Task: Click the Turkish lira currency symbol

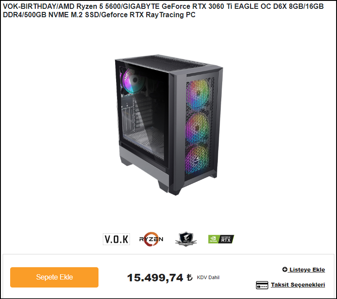Action: 189,277
